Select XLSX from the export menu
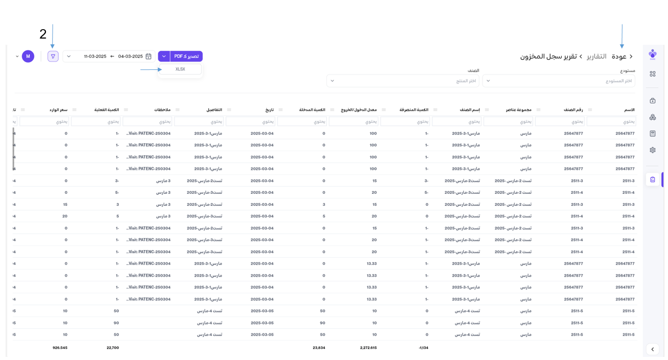 pos(180,69)
